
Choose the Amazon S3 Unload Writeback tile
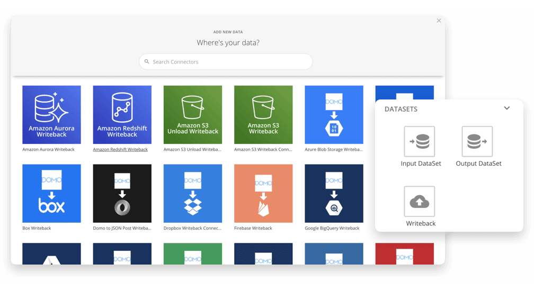(193, 115)
